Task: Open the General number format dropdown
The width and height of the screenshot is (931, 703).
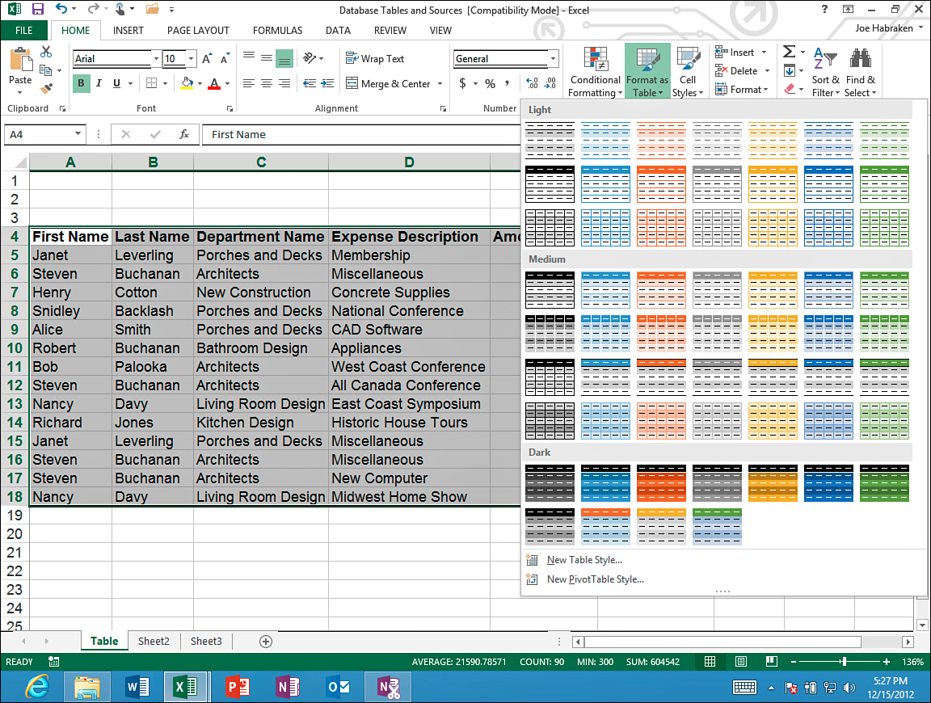Action: coord(553,59)
